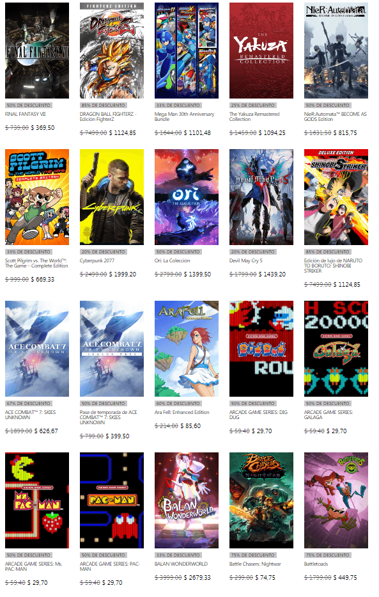Click the Ms. PAC-MAN arcade cover

point(37,500)
